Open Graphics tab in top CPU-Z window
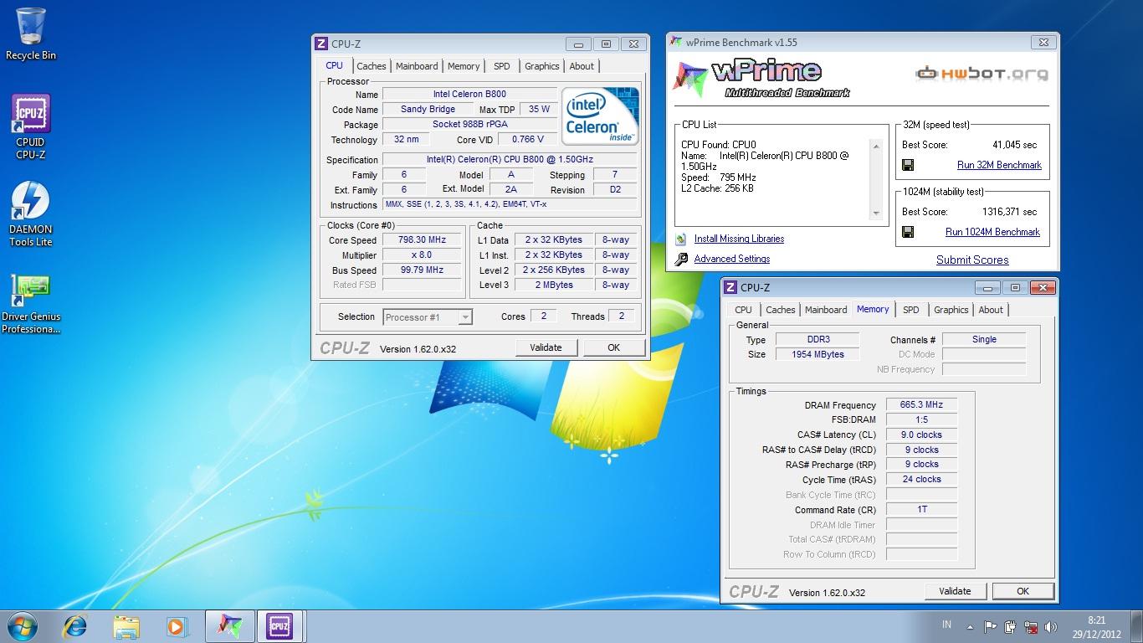The image size is (1143, 643). tap(542, 66)
